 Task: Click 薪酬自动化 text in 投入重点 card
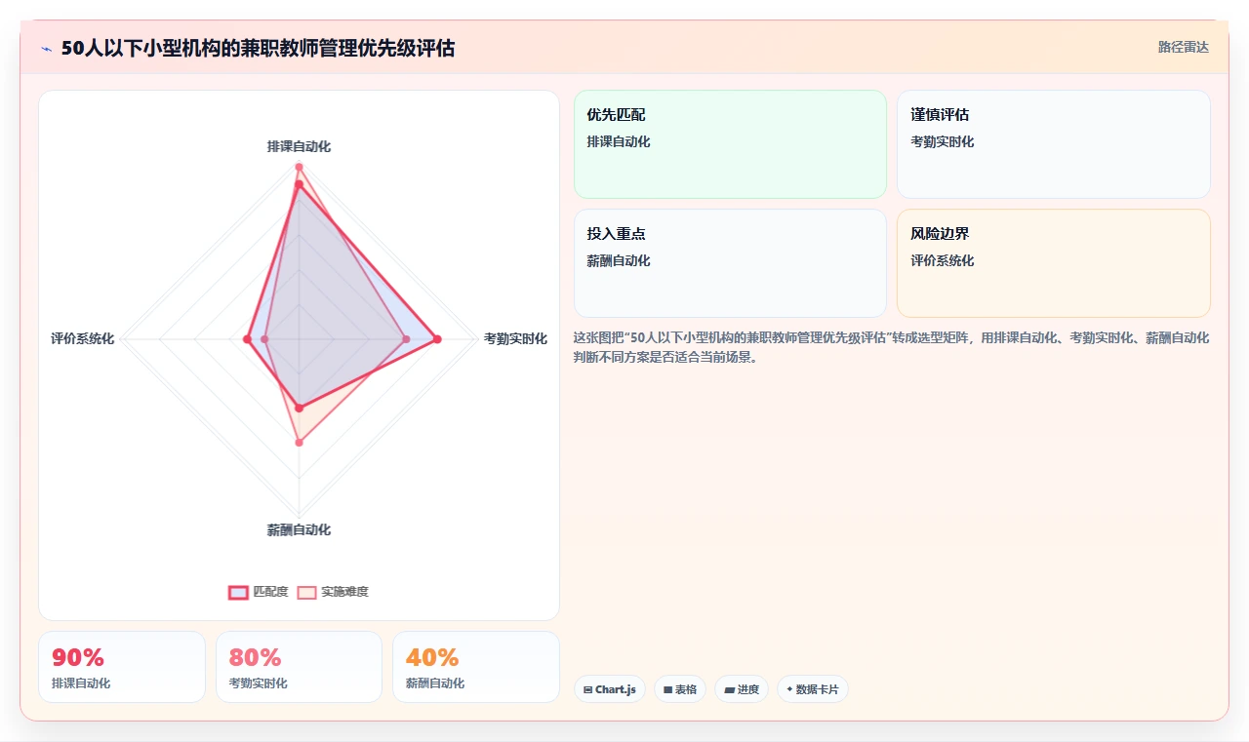pyautogui.click(x=619, y=261)
